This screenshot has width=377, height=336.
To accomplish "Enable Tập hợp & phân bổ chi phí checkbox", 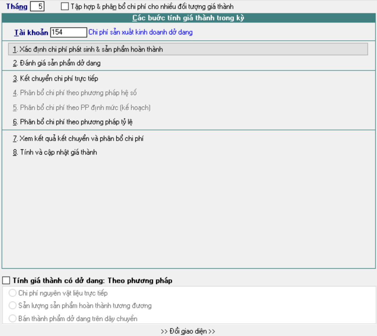I will tap(65, 7).
